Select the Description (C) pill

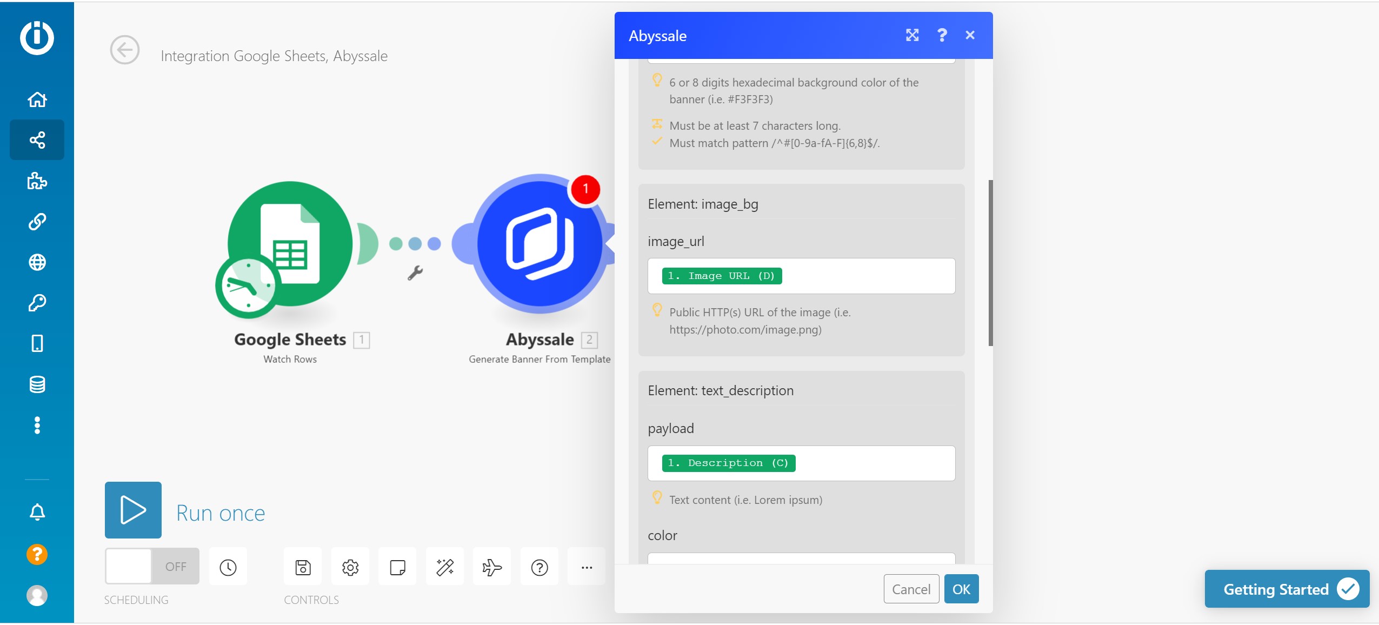pos(728,463)
